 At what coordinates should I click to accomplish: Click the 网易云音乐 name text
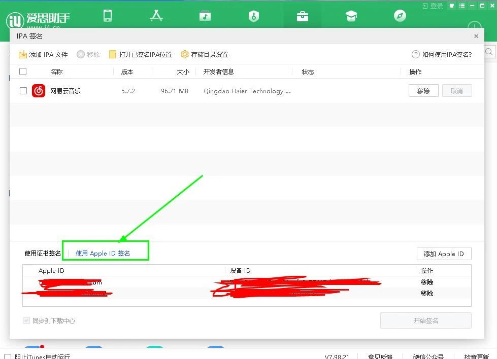point(65,91)
